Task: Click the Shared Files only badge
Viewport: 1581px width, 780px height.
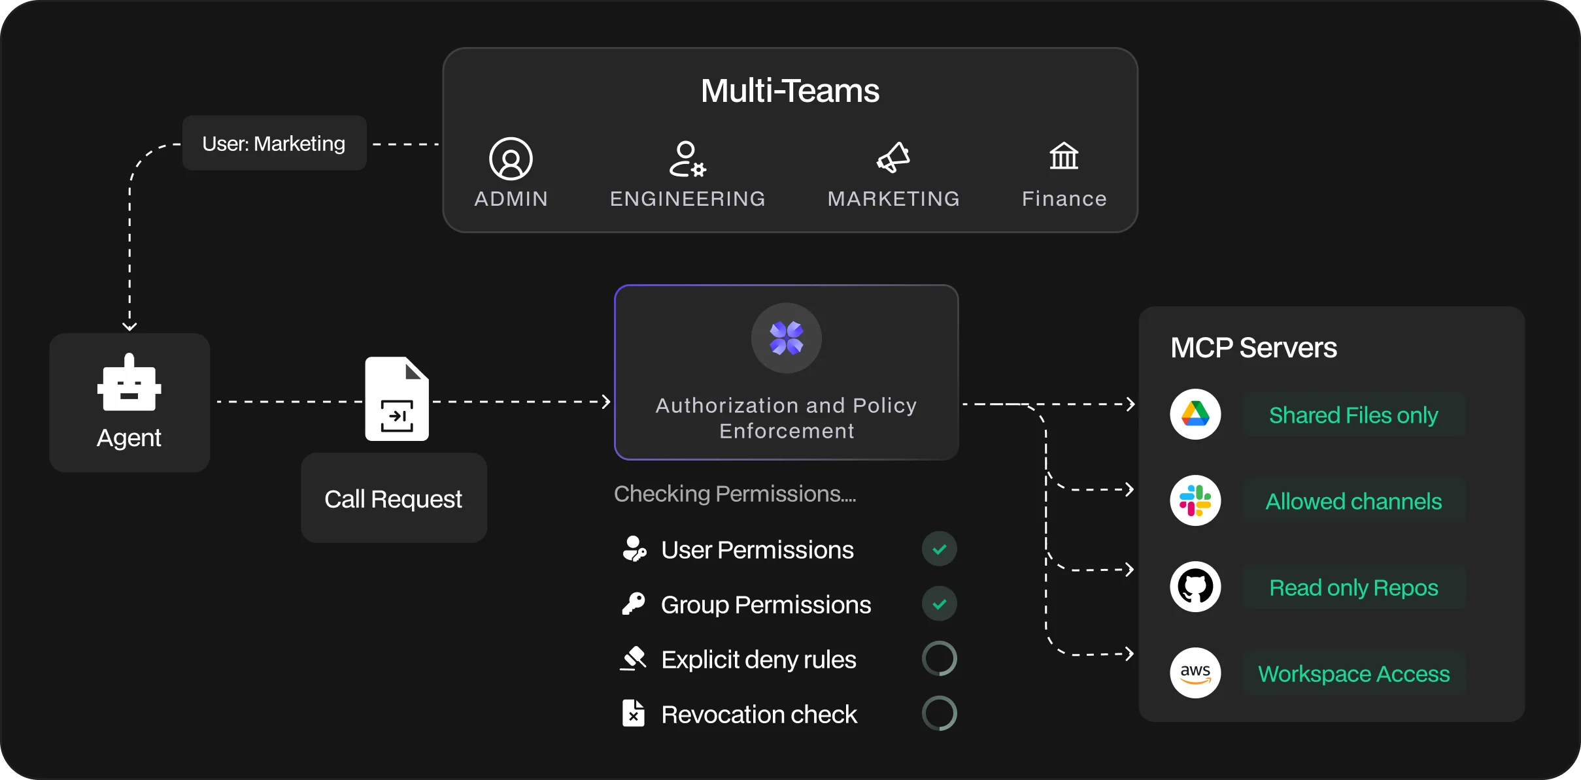Action: [1353, 415]
